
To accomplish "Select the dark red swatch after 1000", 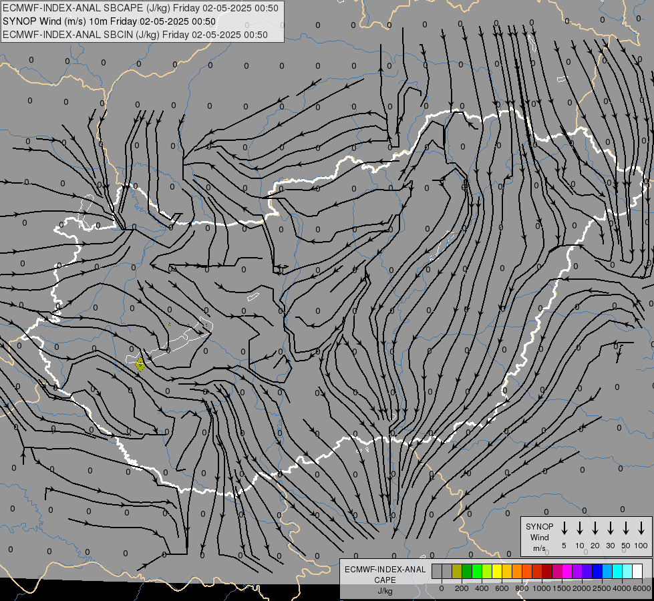I will click(547, 571).
